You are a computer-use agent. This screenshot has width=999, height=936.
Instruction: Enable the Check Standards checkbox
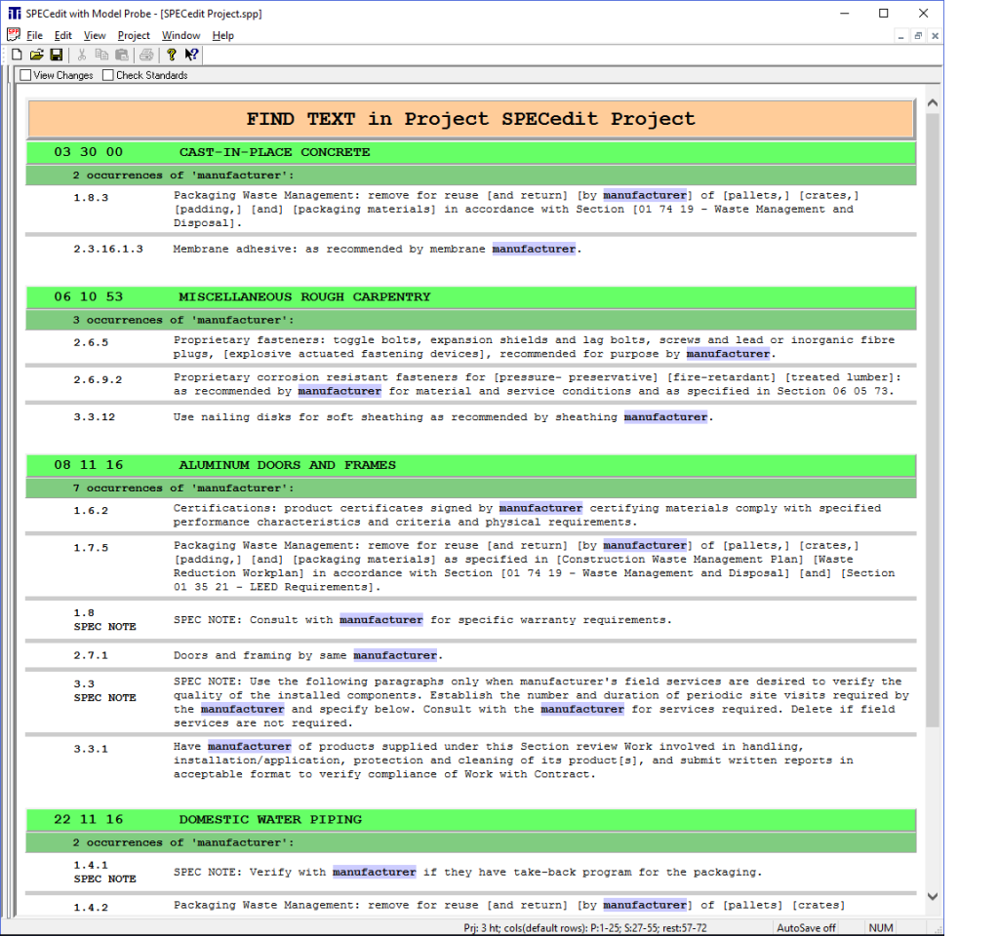pyautogui.click(x=107, y=75)
